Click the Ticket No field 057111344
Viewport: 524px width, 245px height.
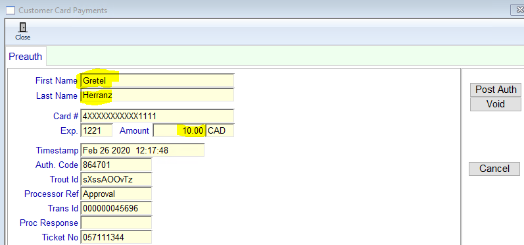(116, 237)
